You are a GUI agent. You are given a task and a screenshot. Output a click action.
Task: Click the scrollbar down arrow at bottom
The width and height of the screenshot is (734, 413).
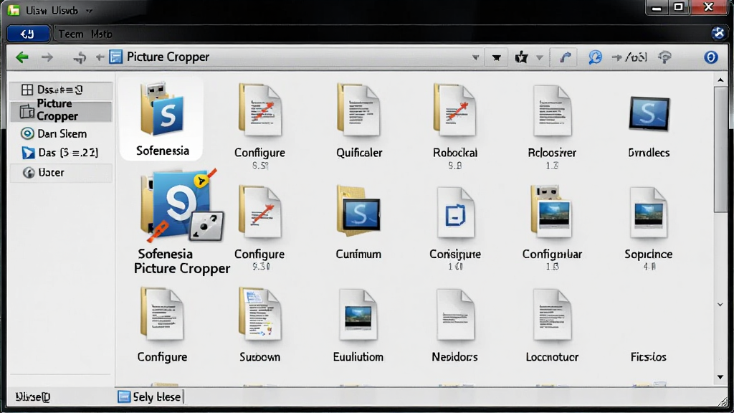click(x=720, y=377)
